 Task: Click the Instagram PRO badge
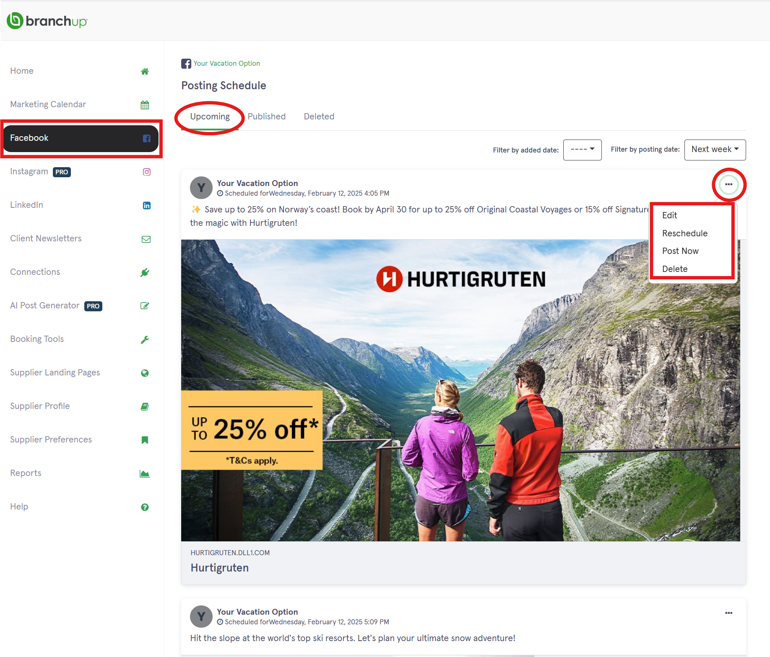tap(62, 172)
